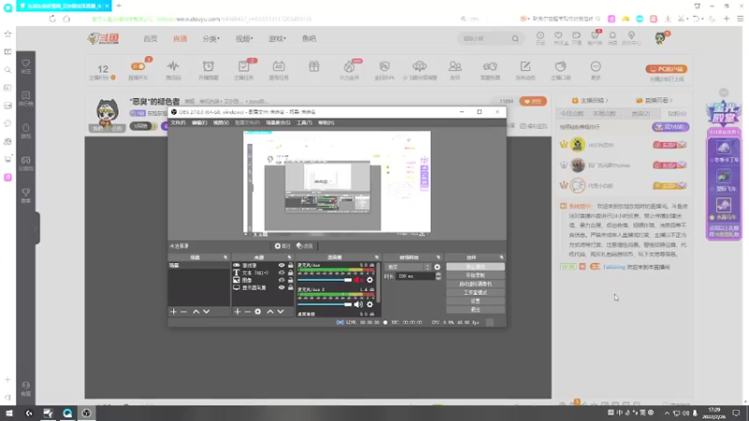The image size is (749, 421).
Task: Open the three-dots more icon in toolbar
Action: point(595,66)
